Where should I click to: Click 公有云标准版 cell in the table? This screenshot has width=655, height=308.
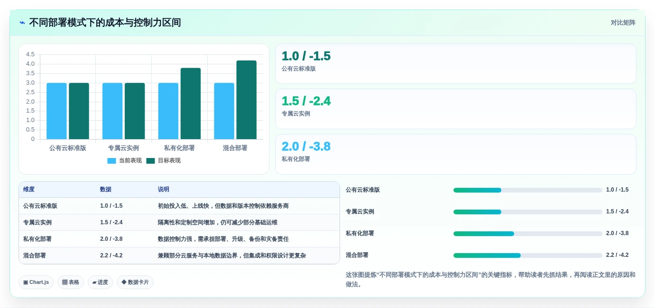point(40,206)
